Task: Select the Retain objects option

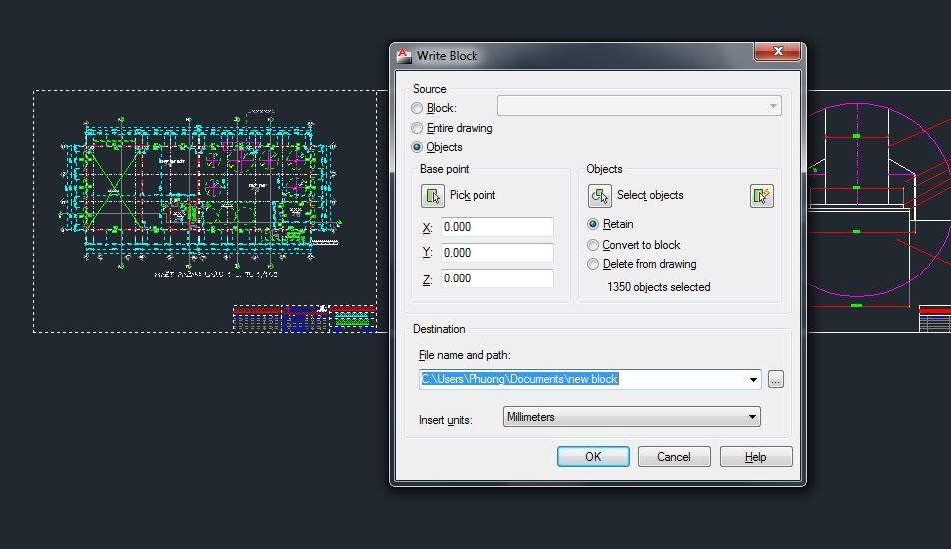Action: [x=593, y=224]
